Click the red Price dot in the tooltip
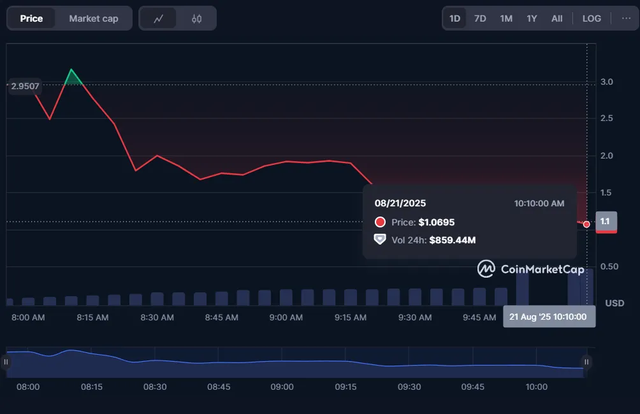Image resolution: width=640 pixels, height=414 pixels. point(381,222)
